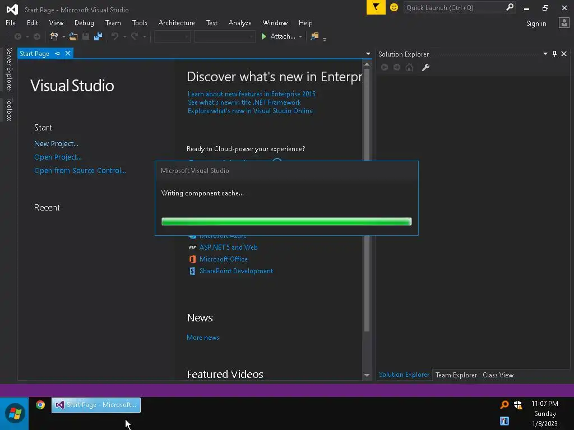Image resolution: width=574 pixels, height=430 pixels.
Task: Click the orange magnifier tray icon
Action: (504, 405)
